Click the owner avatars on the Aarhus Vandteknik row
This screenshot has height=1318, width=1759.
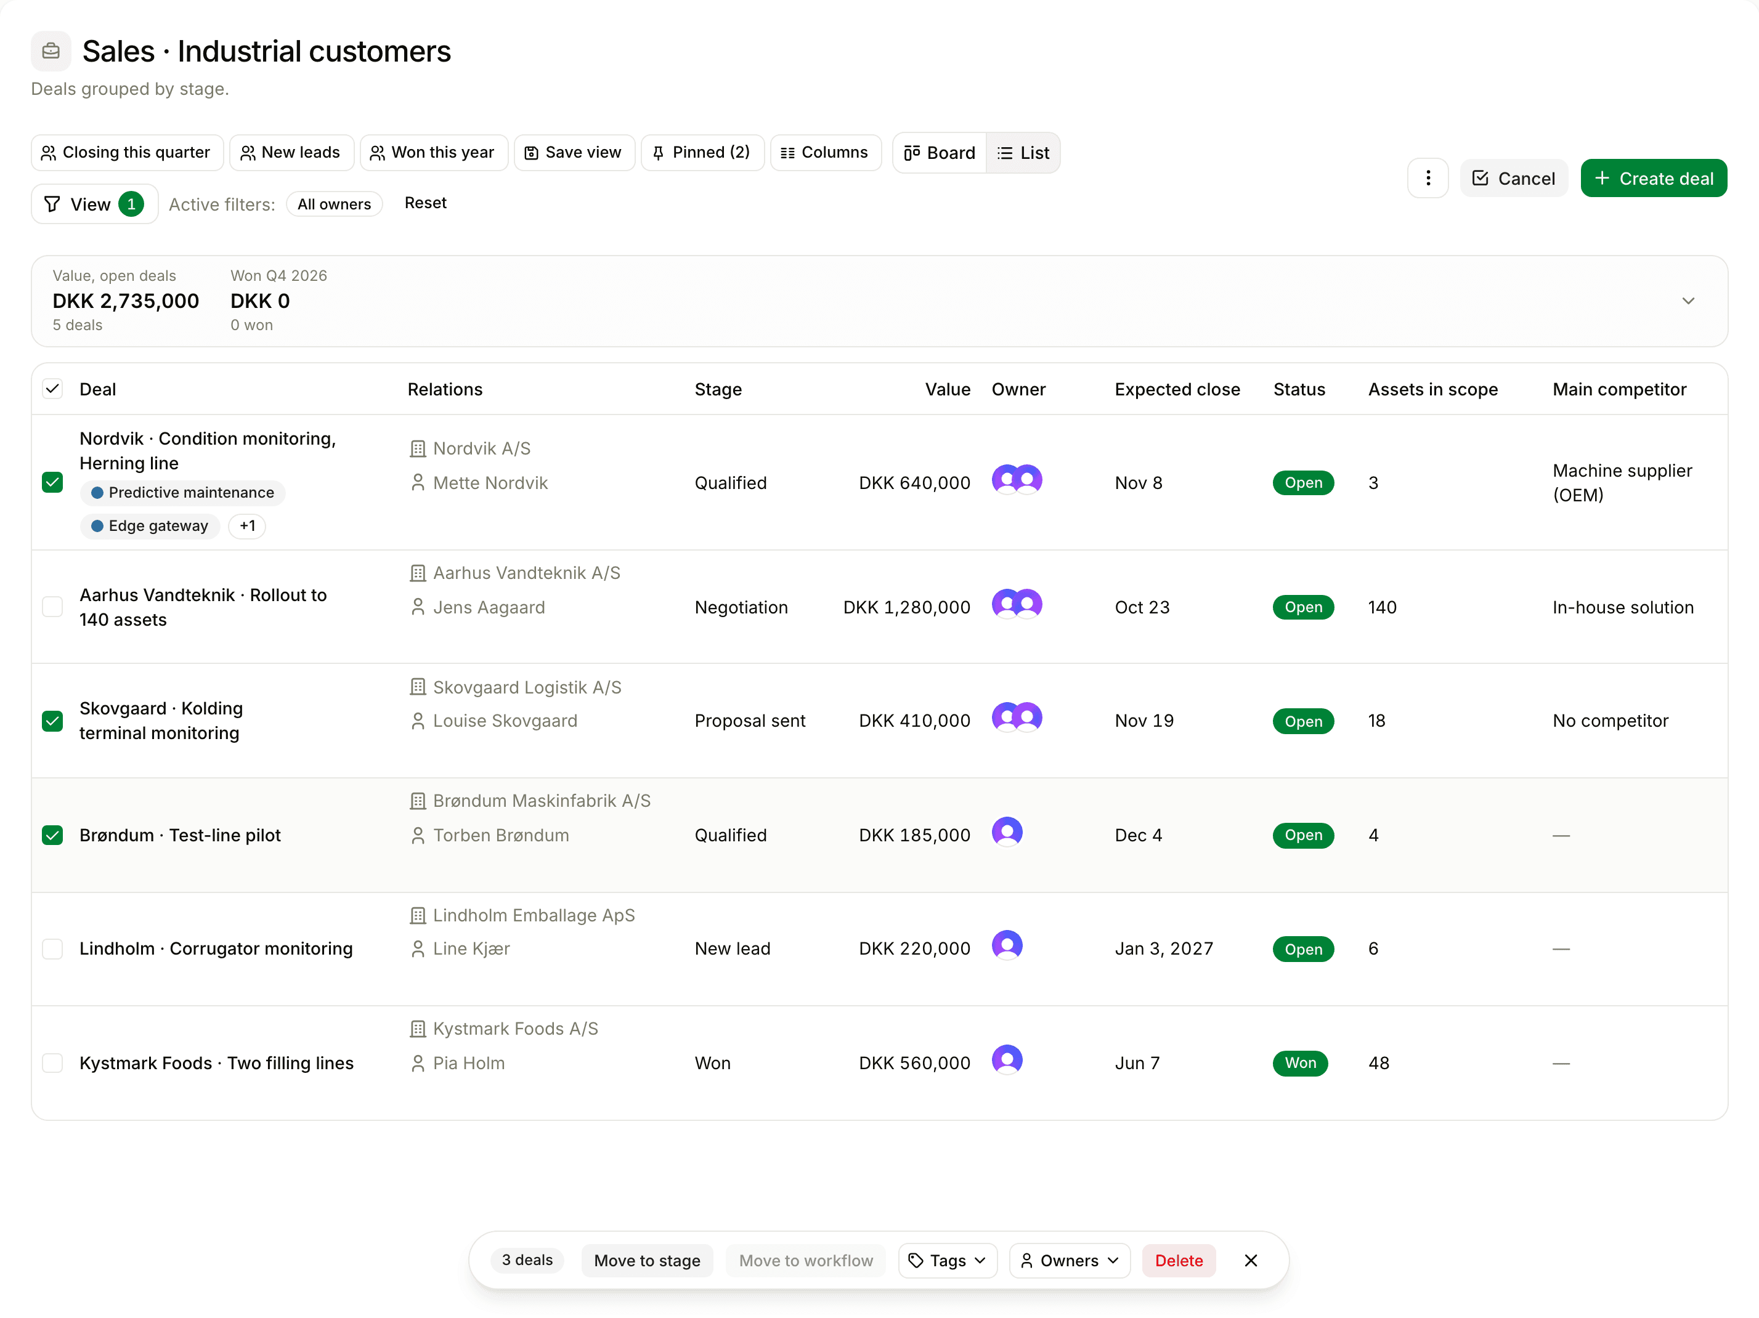pyautogui.click(x=1016, y=605)
